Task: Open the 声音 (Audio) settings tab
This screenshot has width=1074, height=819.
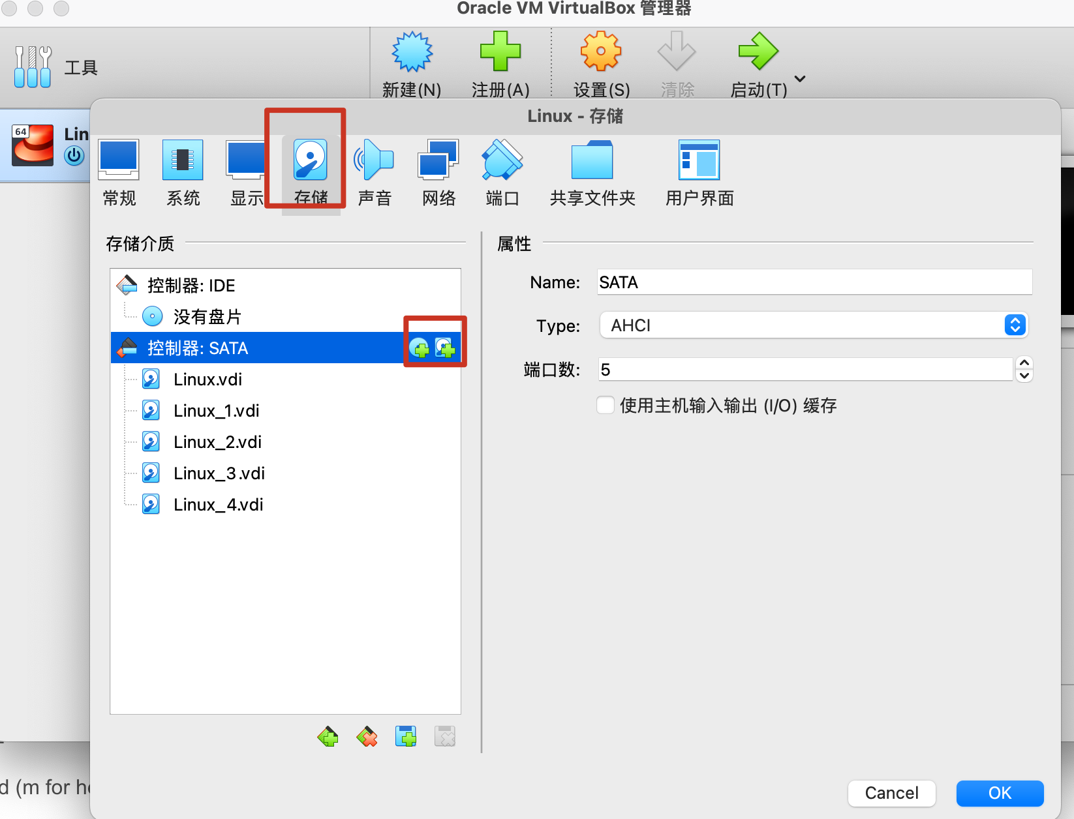Action: point(375,173)
